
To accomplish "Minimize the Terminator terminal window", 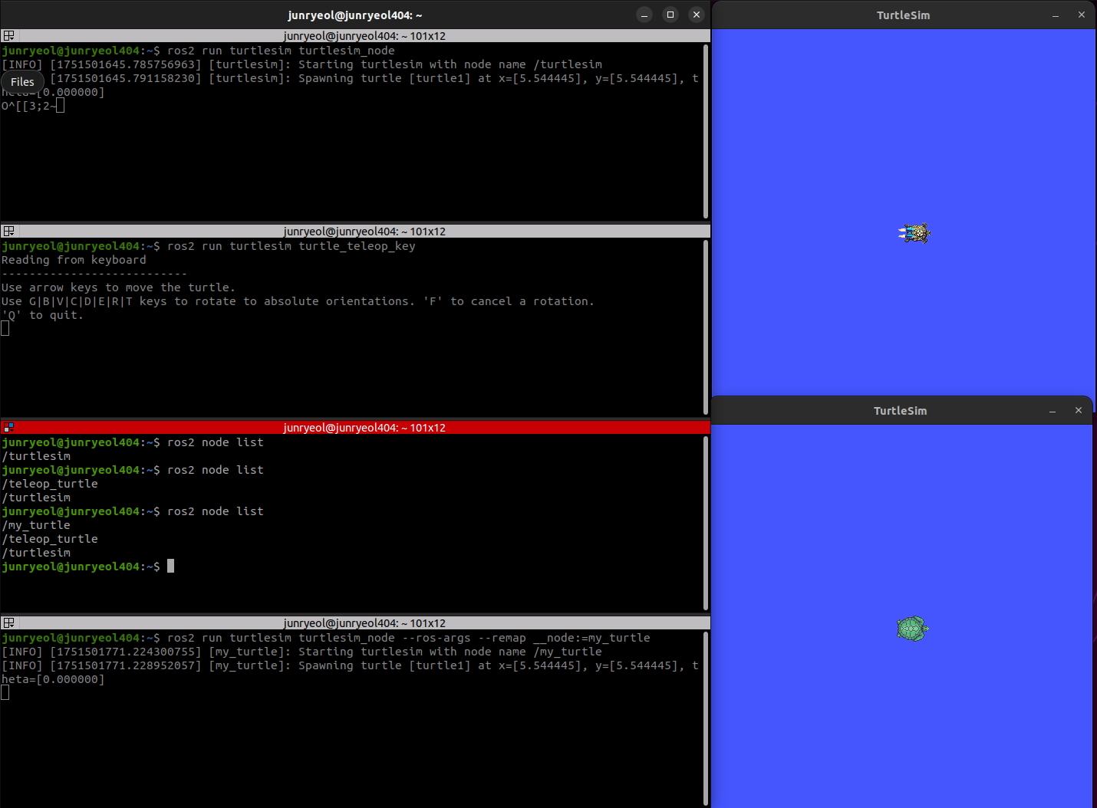I will (644, 15).
